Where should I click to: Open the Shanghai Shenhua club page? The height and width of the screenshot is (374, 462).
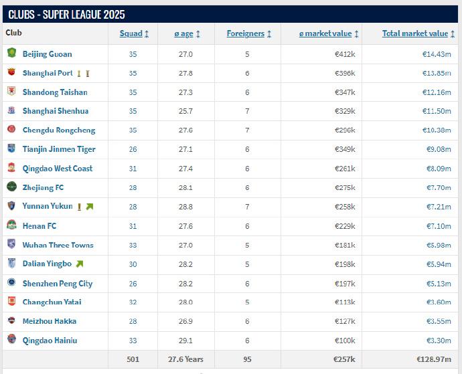(56, 111)
